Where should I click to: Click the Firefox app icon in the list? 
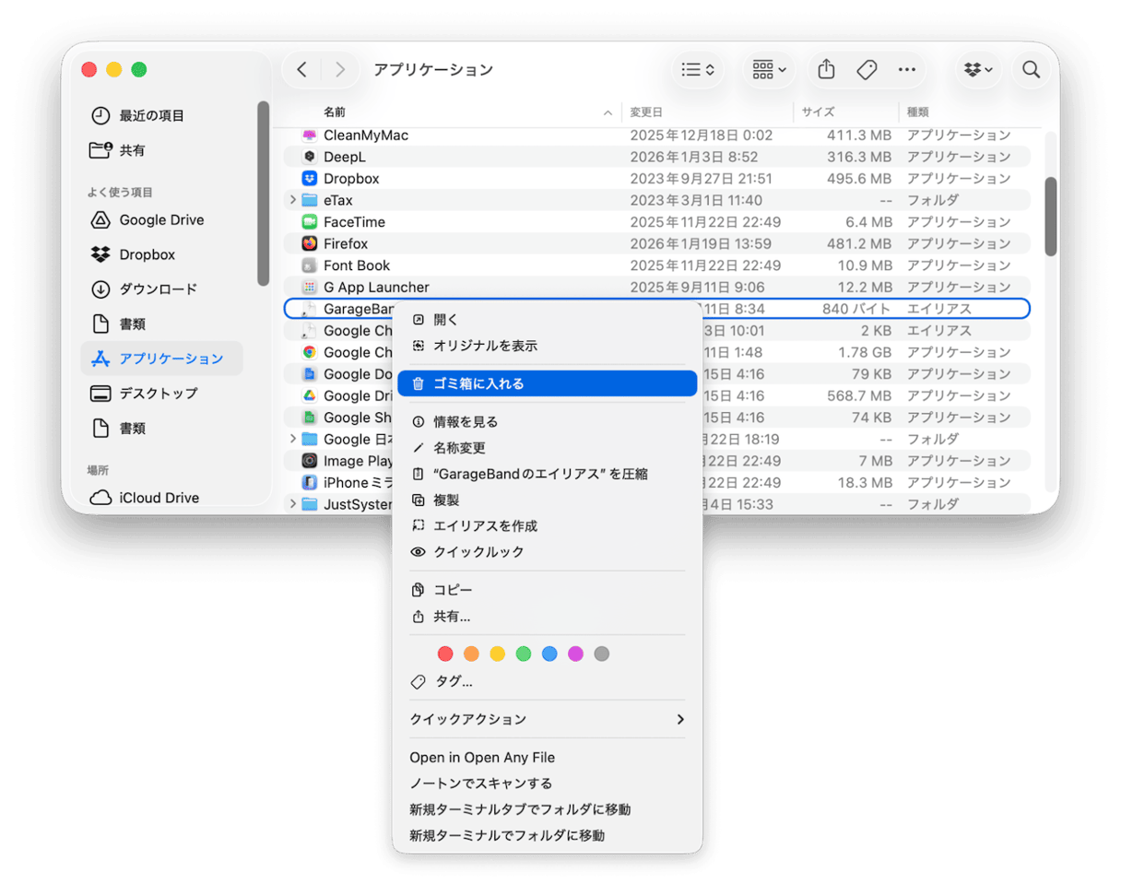click(308, 243)
